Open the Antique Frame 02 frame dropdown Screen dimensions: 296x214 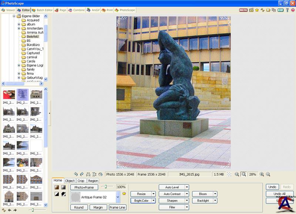coord(118,197)
